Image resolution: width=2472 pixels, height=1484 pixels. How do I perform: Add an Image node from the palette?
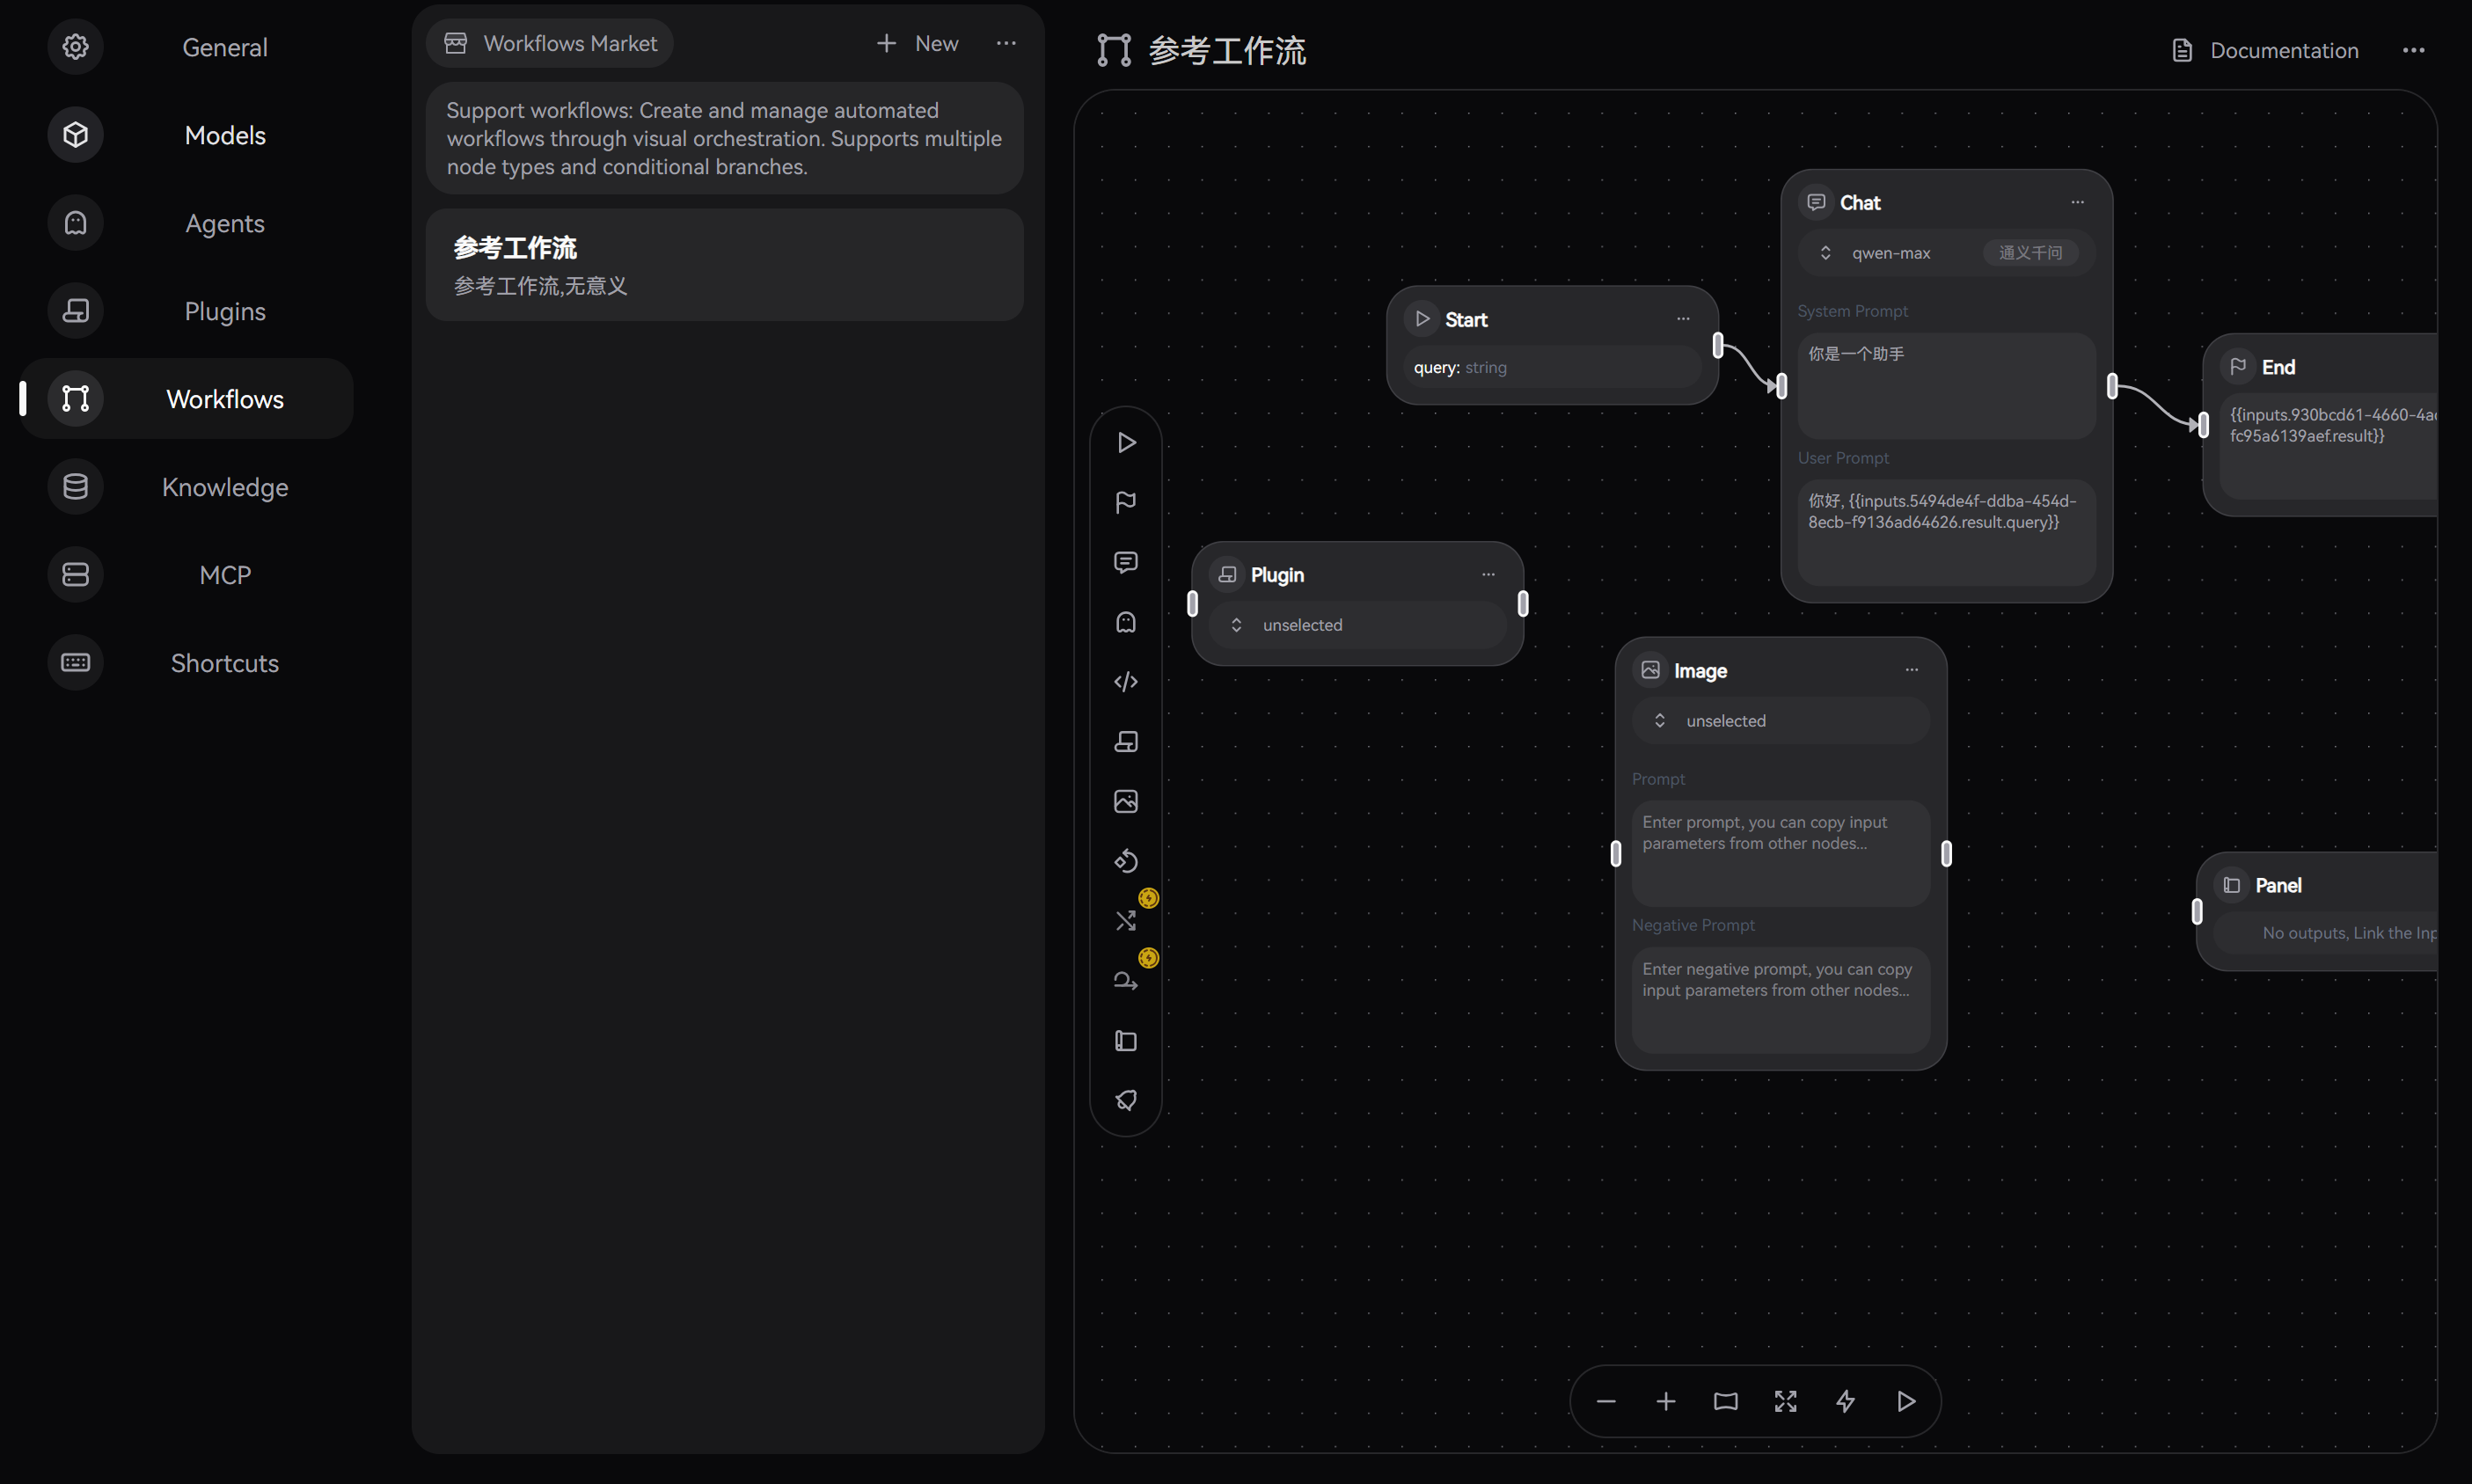click(x=1126, y=801)
